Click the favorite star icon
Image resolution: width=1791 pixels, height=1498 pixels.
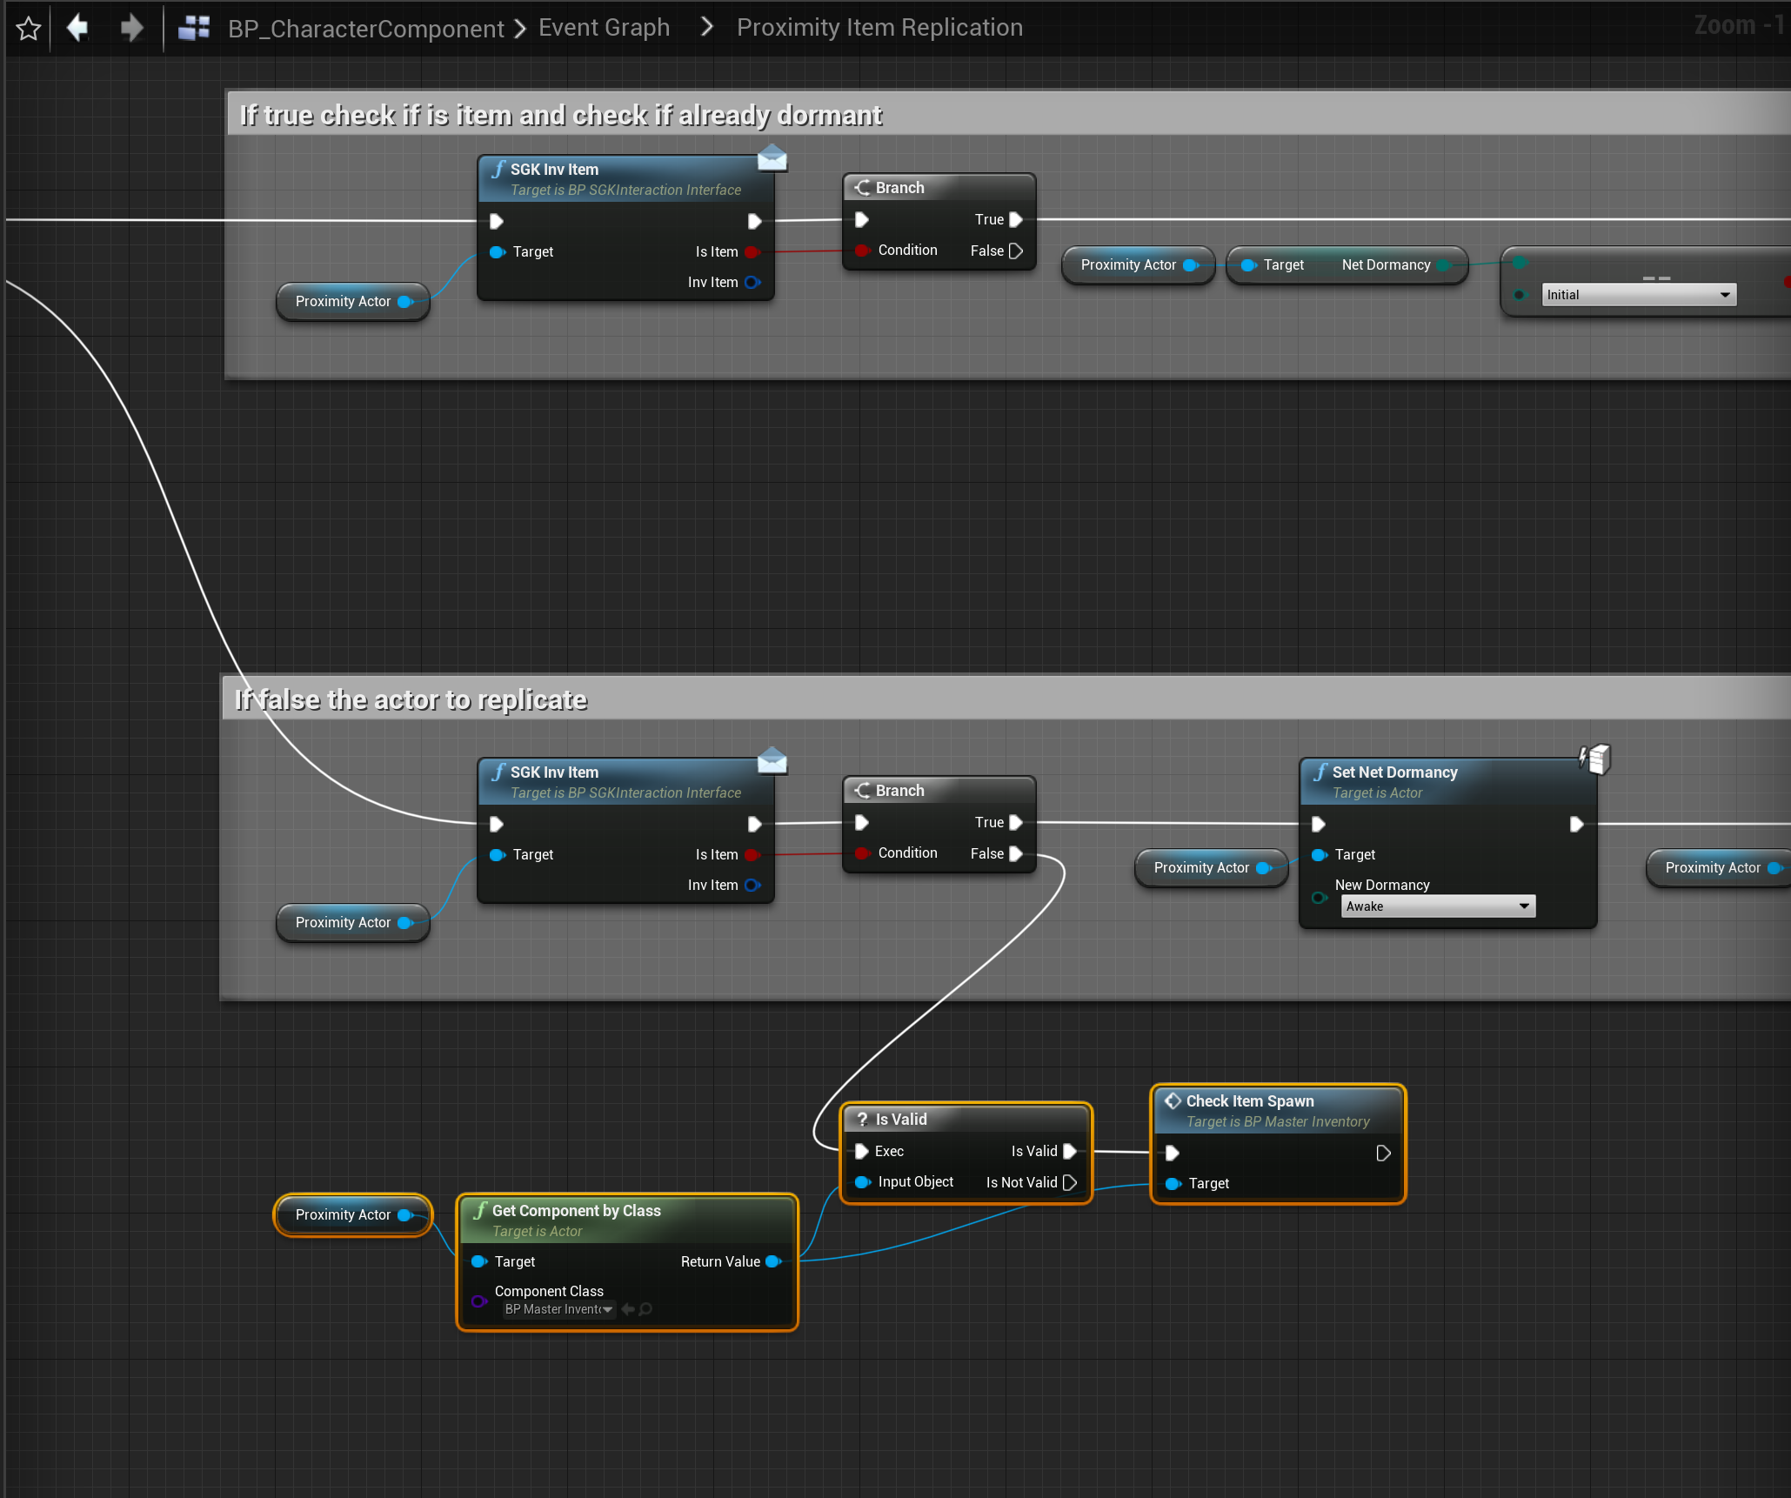click(x=29, y=29)
